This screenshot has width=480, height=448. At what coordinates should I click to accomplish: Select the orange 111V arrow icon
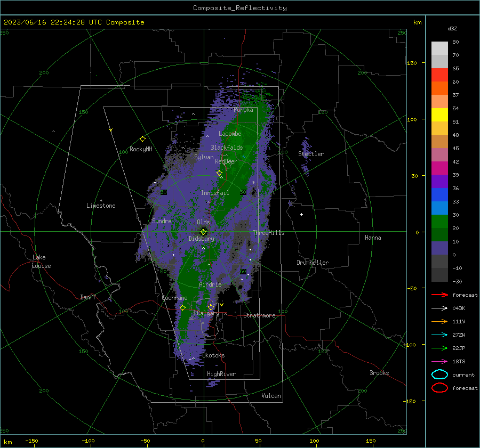[439, 321]
